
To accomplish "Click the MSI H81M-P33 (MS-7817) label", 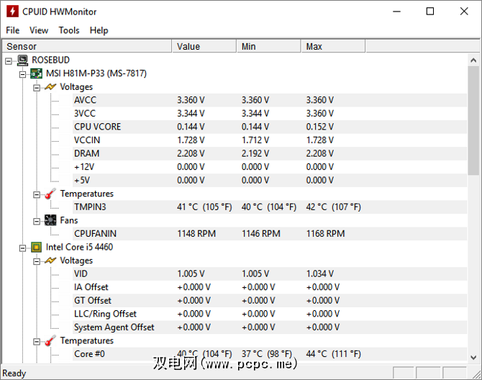I will pyautogui.click(x=96, y=73).
